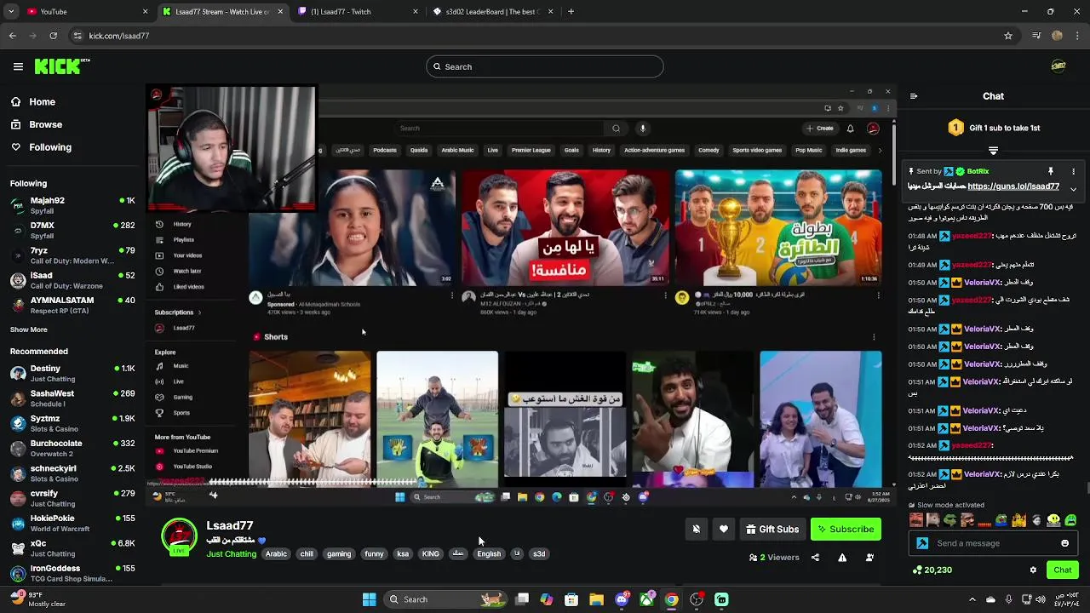
Task: Open the Just Chatting category link
Action: tap(231, 554)
